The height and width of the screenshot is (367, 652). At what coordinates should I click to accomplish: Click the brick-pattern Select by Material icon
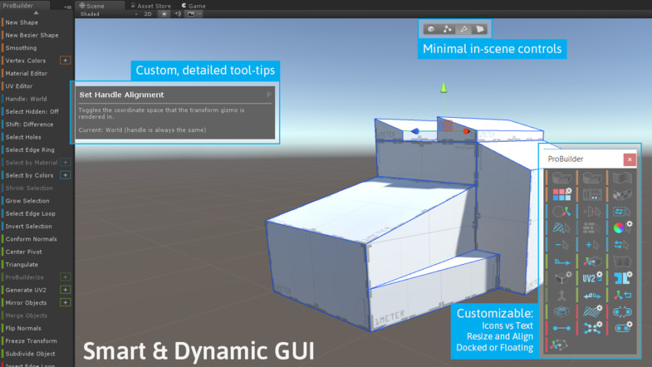click(592, 228)
